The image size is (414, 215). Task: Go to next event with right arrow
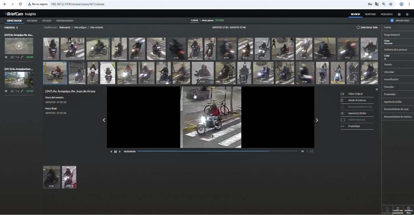pyautogui.click(x=317, y=120)
